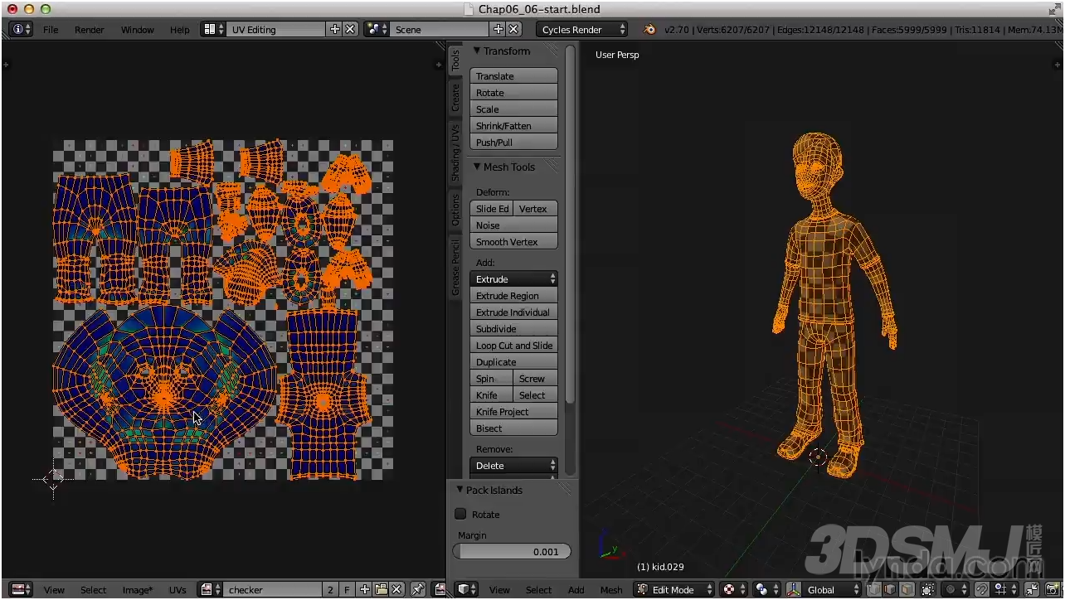Image resolution: width=1065 pixels, height=600 pixels.
Task: Switch to the Create tab
Action: (455, 98)
